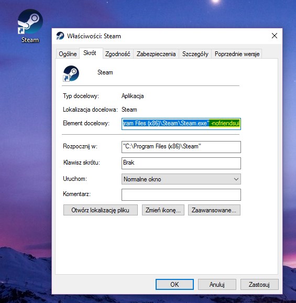Click into the Rozpocznij w field
The width and height of the screenshot is (296, 303).
point(181,147)
